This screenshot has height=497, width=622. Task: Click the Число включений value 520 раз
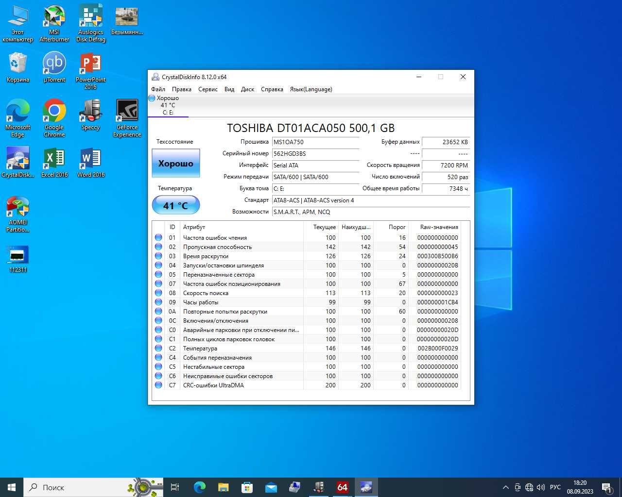click(446, 177)
